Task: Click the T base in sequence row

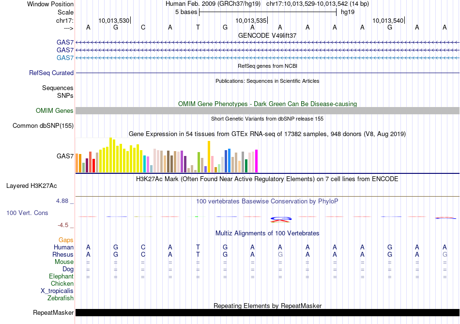Action: click(x=198, y=28)
